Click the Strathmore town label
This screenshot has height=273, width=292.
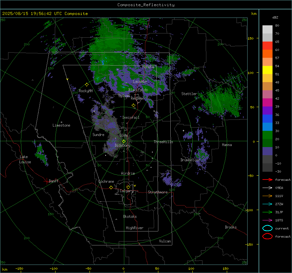tap(158, 192)
